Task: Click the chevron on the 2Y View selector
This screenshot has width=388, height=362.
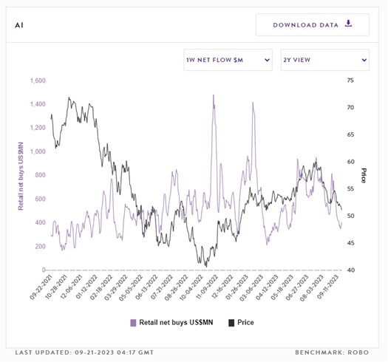Action: pos(364,60)
